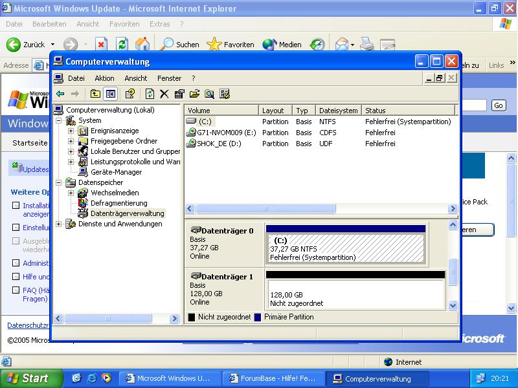
Task: Click the Start button
Action: pyautogui.click(x=32, y=378)
